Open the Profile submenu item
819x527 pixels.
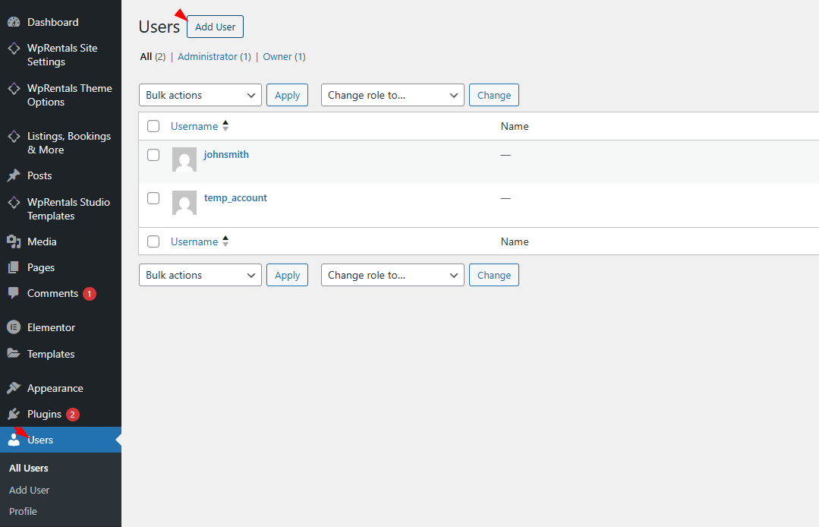click(x=23, y=511)
